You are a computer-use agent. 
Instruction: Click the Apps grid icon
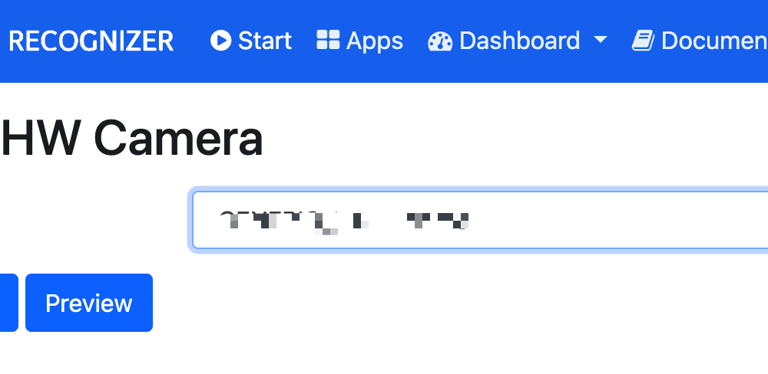328,40
